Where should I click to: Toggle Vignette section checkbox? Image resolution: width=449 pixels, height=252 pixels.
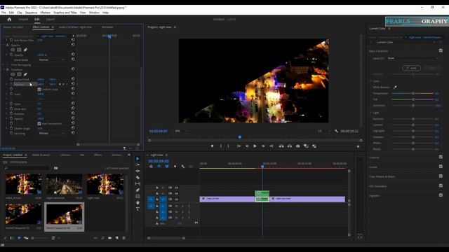(441, 195)
